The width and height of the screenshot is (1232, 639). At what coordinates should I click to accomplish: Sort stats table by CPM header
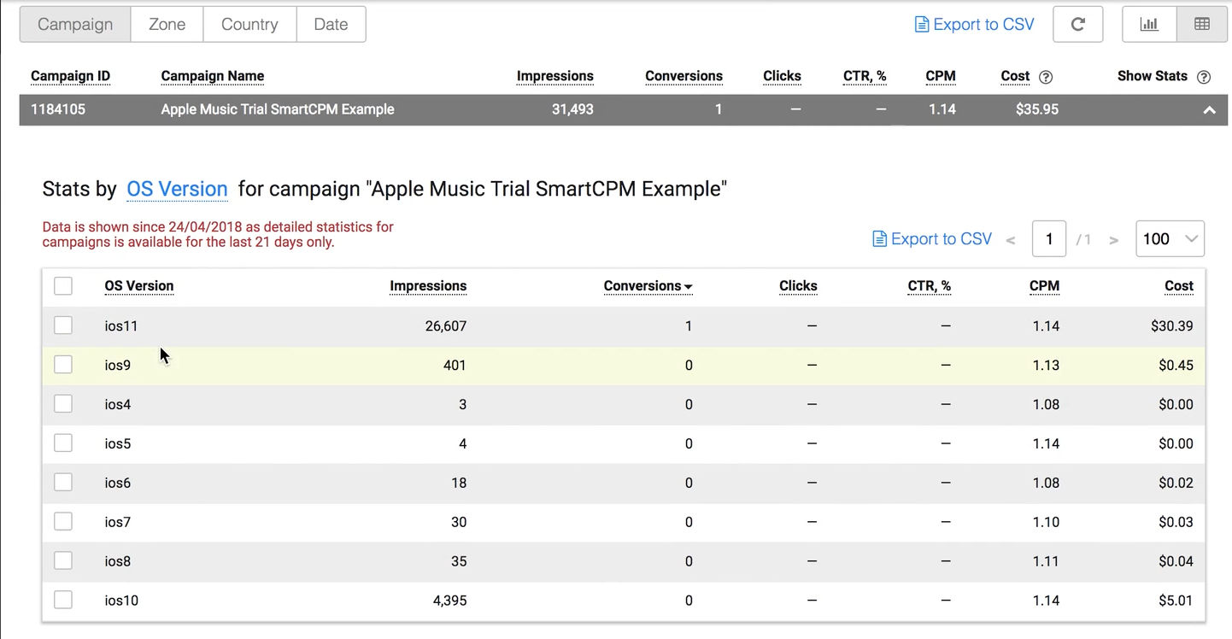coord(1044,286)
